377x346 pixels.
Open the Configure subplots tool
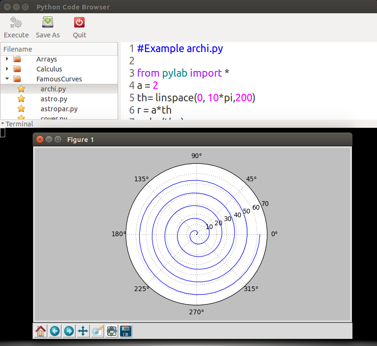tap(111, 331)
